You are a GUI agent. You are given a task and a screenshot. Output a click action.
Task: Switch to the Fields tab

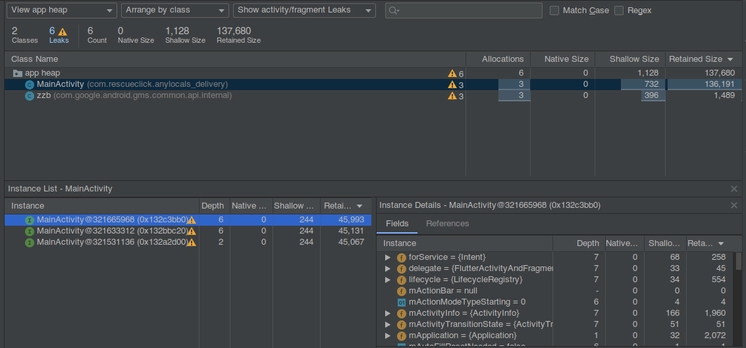click(x=397, y=224)
